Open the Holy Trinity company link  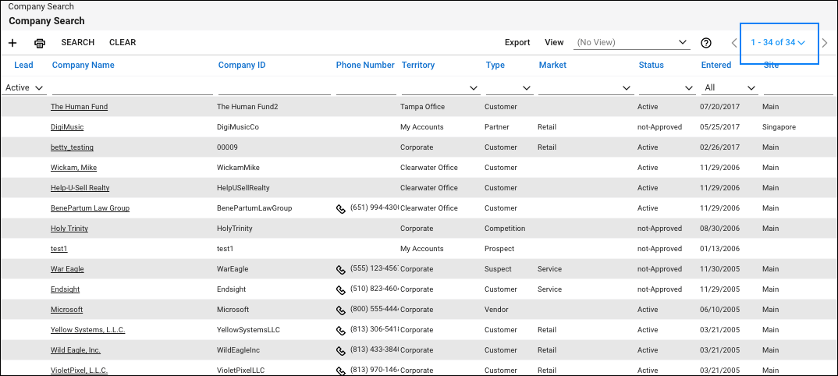(69, 229)
